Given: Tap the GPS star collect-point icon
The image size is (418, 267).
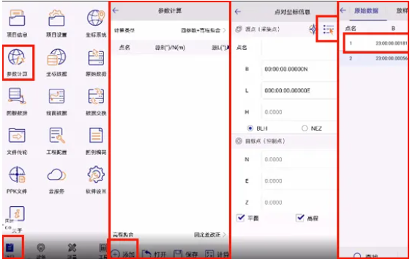Looking at the screenshot, I should click(313, 29).
